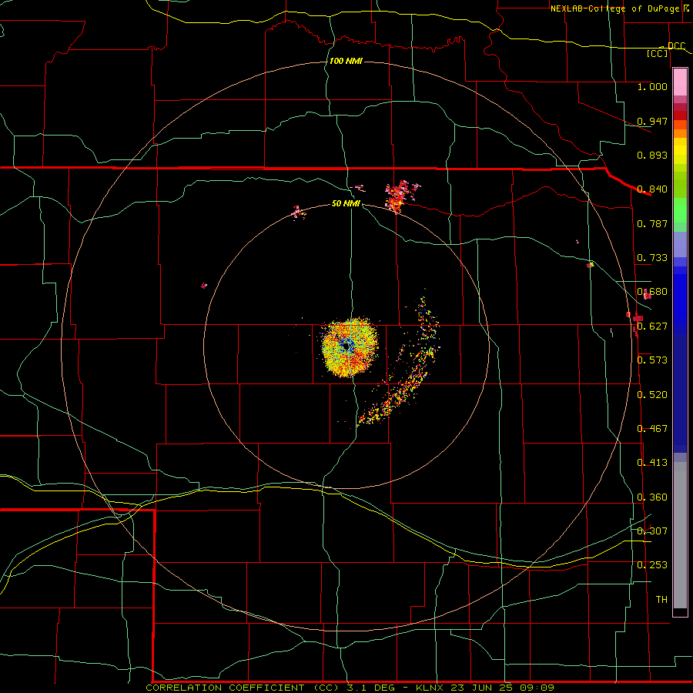Click the small pink echo northwest on the 50 NMI ring
Image resolution: width=693 pixels, height=693 pixels.
point(300,213)
